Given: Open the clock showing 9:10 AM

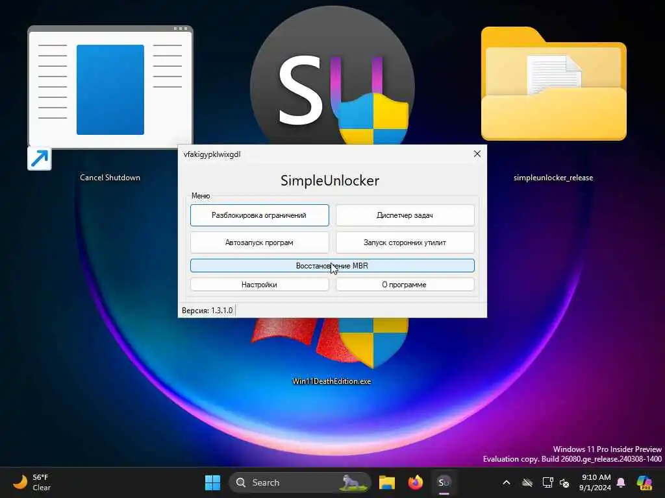Looking at the screenshot, I should (596, 482).
